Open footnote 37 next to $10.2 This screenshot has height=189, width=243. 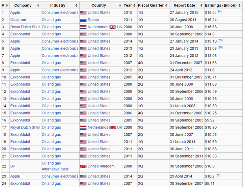click(218, 175)
